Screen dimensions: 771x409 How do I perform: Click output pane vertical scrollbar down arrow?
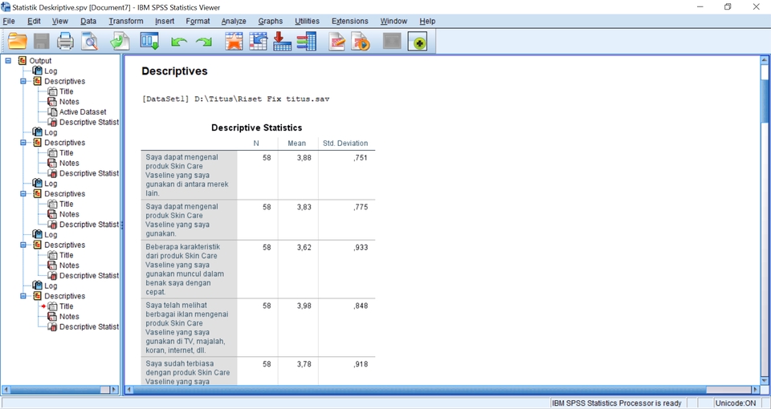[x=765, y=380]
